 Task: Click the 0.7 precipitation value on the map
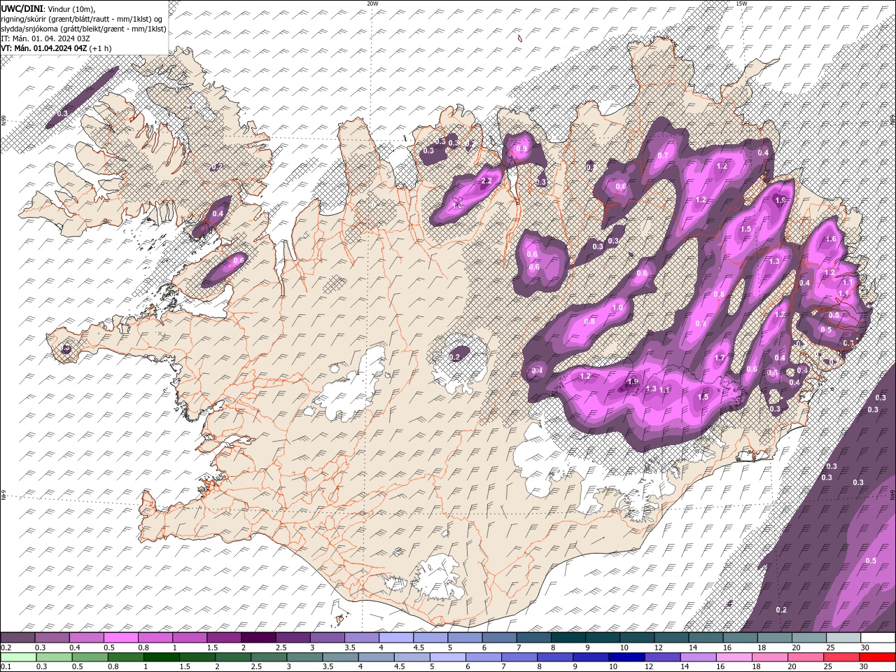pos(663,155)
